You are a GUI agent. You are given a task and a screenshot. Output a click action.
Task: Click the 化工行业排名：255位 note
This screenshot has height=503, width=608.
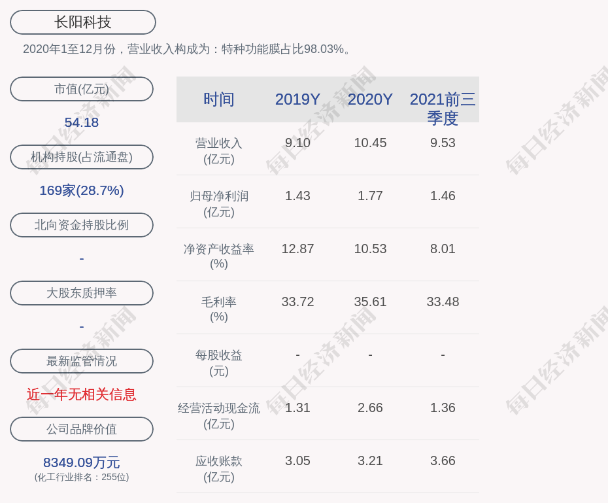coord(82,477)
